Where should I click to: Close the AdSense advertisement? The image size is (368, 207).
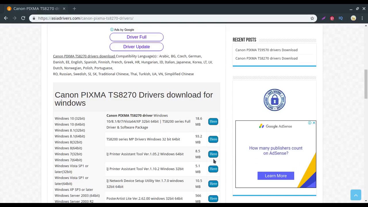pyautogui.click(x=314, y=123)
